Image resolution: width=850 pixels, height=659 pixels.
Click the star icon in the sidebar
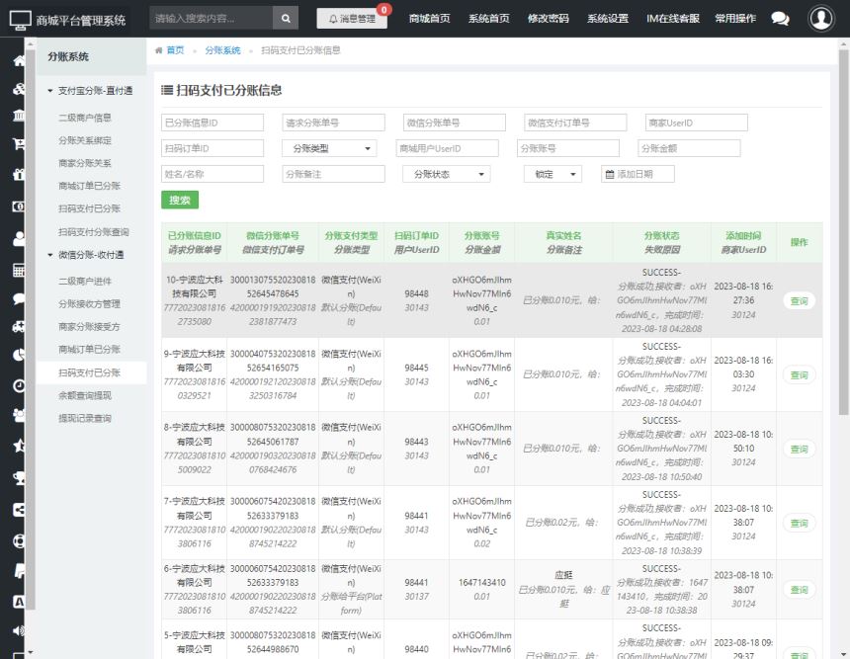(19, 446)
